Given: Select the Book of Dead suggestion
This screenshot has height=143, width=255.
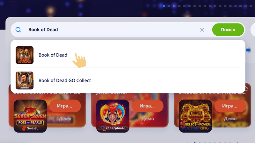Looking at the screenshot, I should pos(128,55).
